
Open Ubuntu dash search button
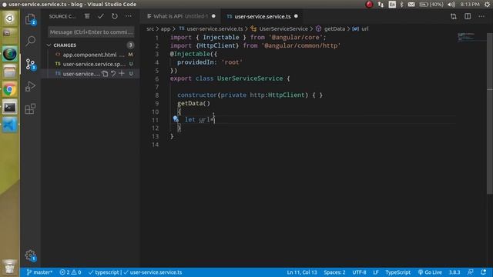coord(9,18)
